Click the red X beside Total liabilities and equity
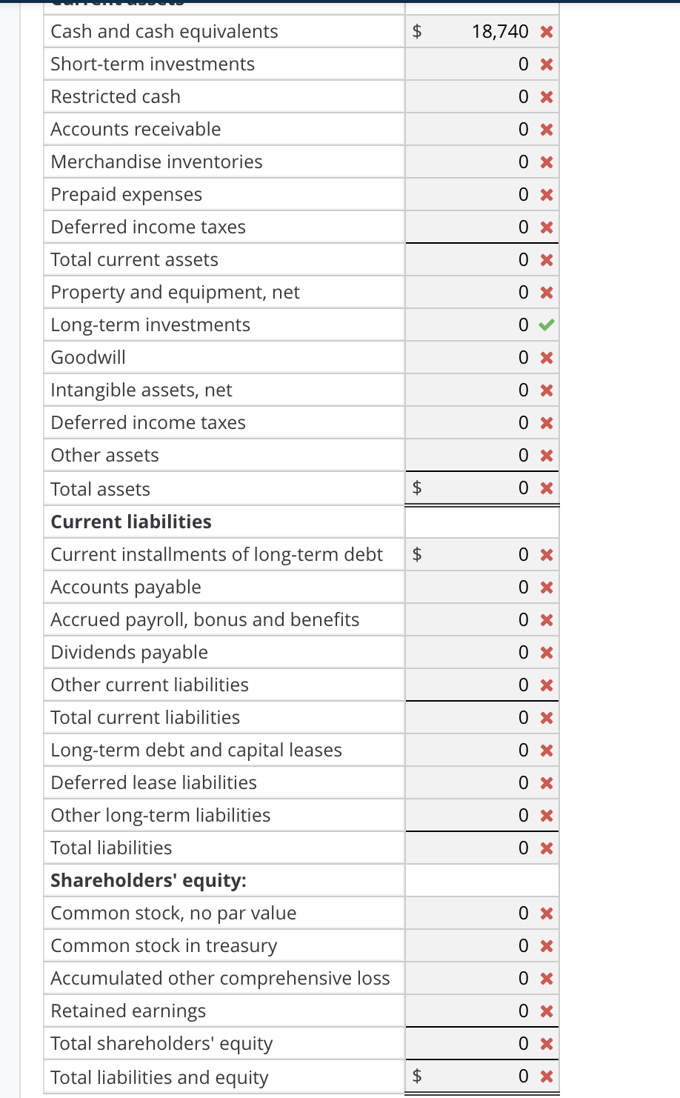The image size is (680, 1098). [546, 1076]
